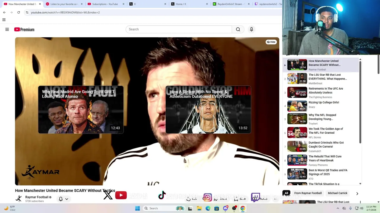Play 'The LSU Star RB that Lost' playlist item
This screenshot has height=213, width=380.
coord(321,79)
